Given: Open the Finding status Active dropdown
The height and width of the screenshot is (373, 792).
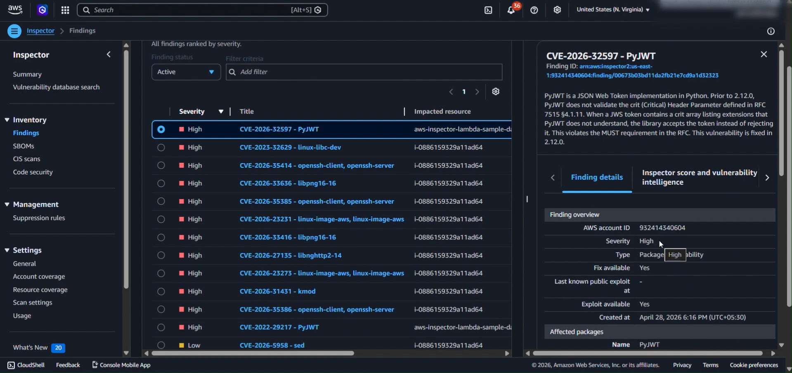Looking at the screenshot, I should click(x=186, y=72).
